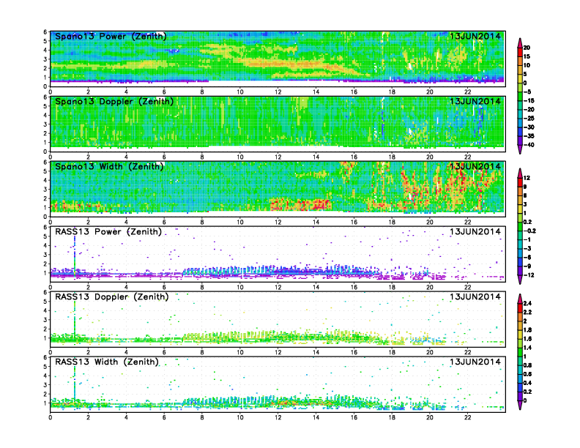
Task: Click the '1.4' label on the bottom colorbar
Action: [527, 348]
